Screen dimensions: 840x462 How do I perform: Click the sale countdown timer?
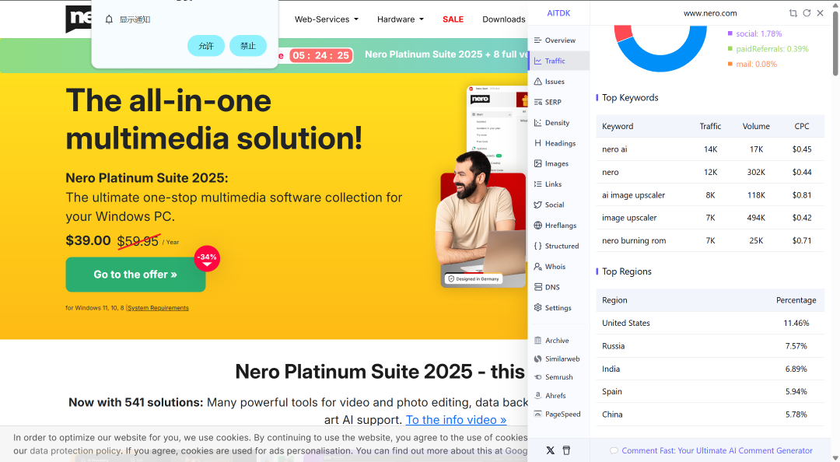point(321,55)
